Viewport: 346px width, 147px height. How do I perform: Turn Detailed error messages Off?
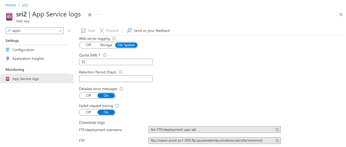click(x=88, y=96)
